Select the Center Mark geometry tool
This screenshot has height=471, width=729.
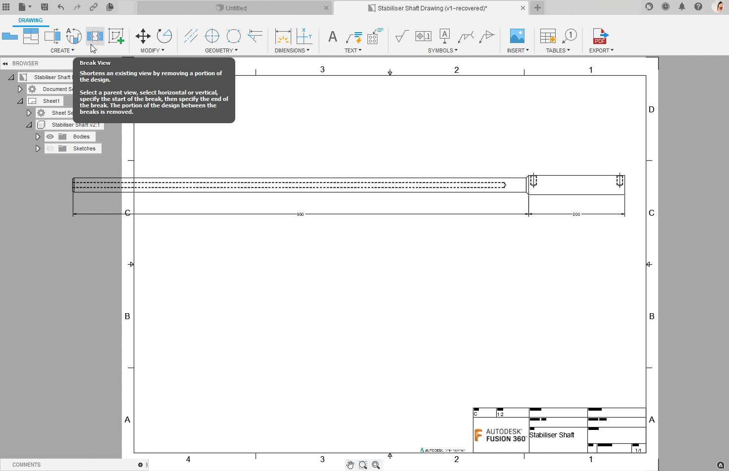[x=212, y=36]
